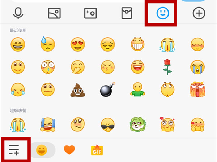Tap the red envelope icon

[x=127, y=13]
